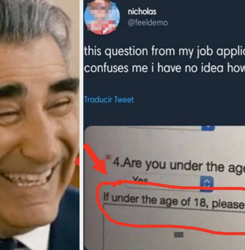Click the "Traducir Tweet" link

coord(109,100)
